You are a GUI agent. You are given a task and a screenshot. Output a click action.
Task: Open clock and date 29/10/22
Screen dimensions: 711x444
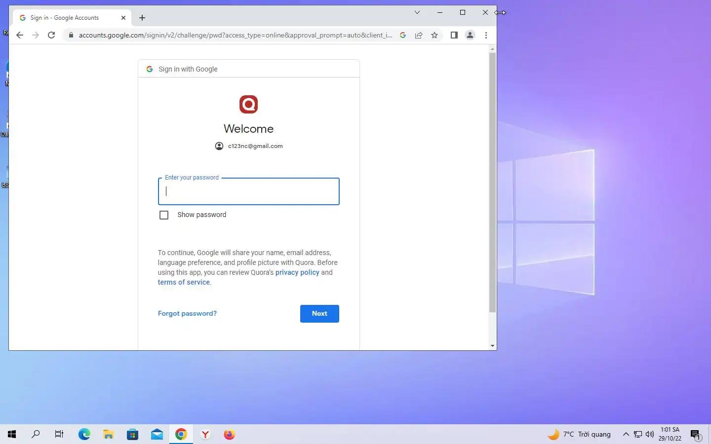point(670,434)
